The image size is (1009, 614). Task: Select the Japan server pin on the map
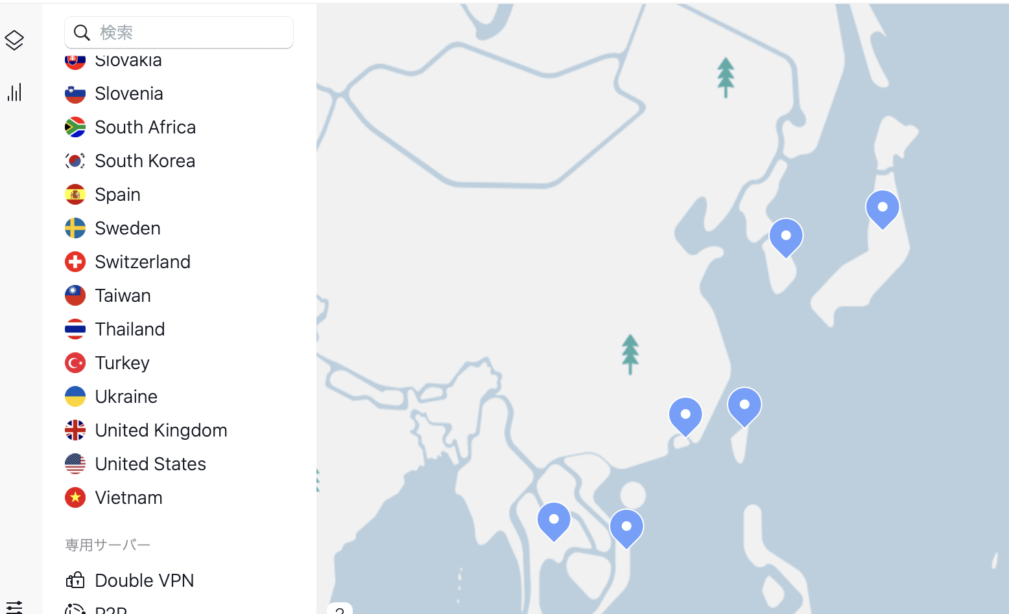click(883, 209)
